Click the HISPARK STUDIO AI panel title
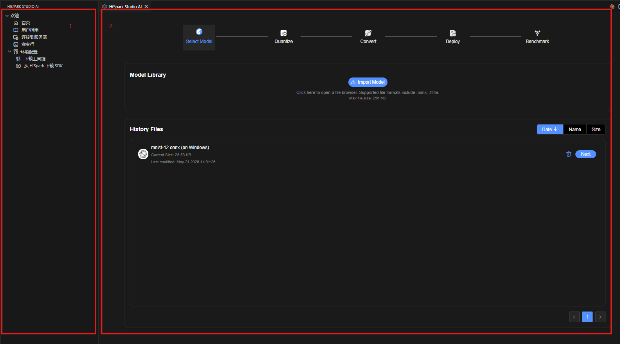The image size is (620, 344). coord(23,7)
